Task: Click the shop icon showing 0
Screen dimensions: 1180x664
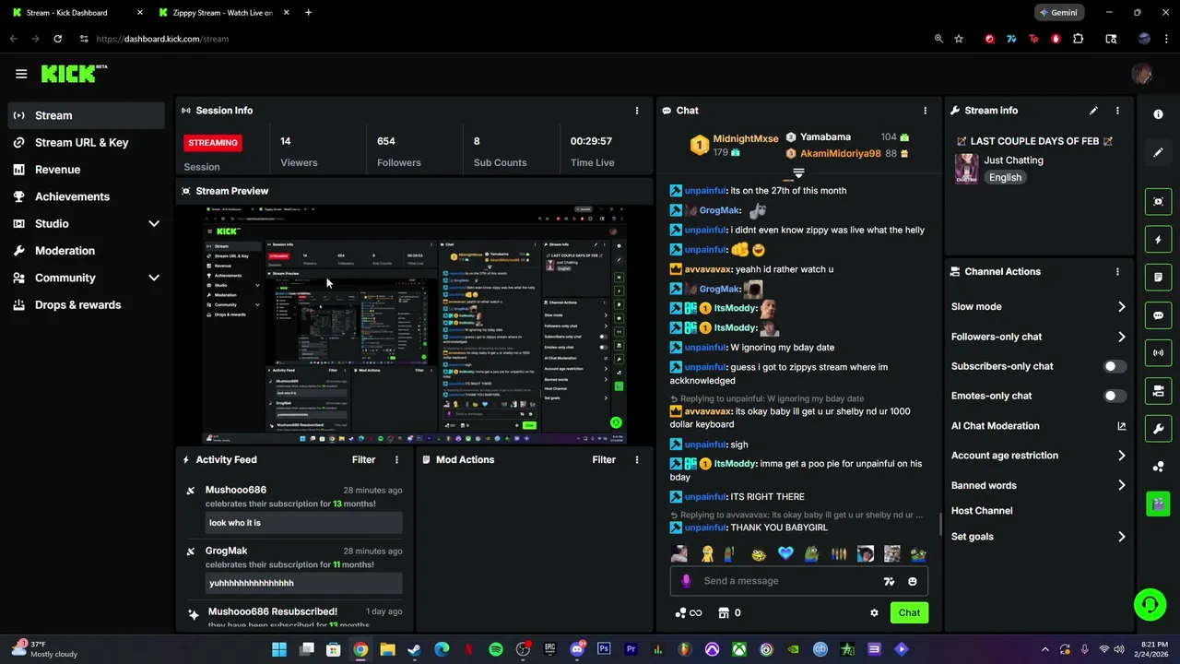Action: pyautogui.click(x=729, y=612)
